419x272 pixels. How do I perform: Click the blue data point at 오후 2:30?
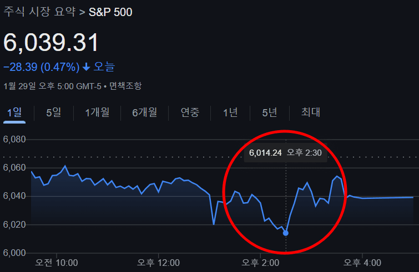286,233
